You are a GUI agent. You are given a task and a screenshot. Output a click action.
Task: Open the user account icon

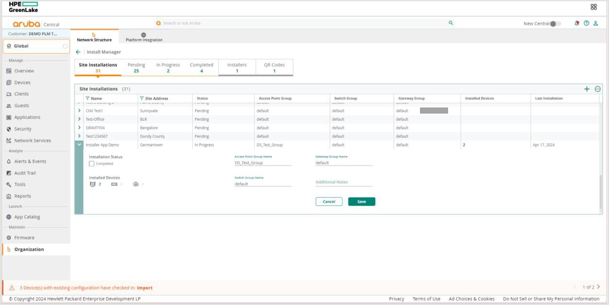coord(596,23)
